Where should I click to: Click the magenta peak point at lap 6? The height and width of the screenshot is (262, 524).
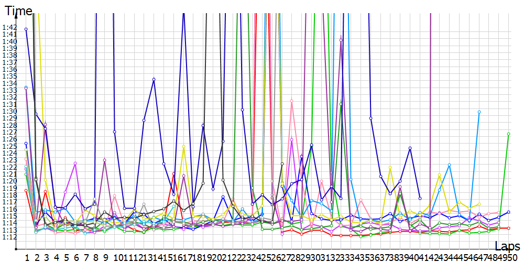pyautogui.click(x=75, y=163)
